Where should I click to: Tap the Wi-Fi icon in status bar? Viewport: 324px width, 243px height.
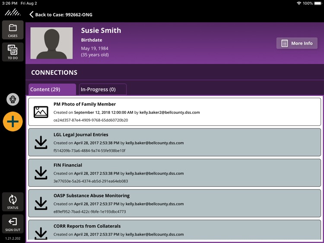pyautogui.click(x=299, y=3)
